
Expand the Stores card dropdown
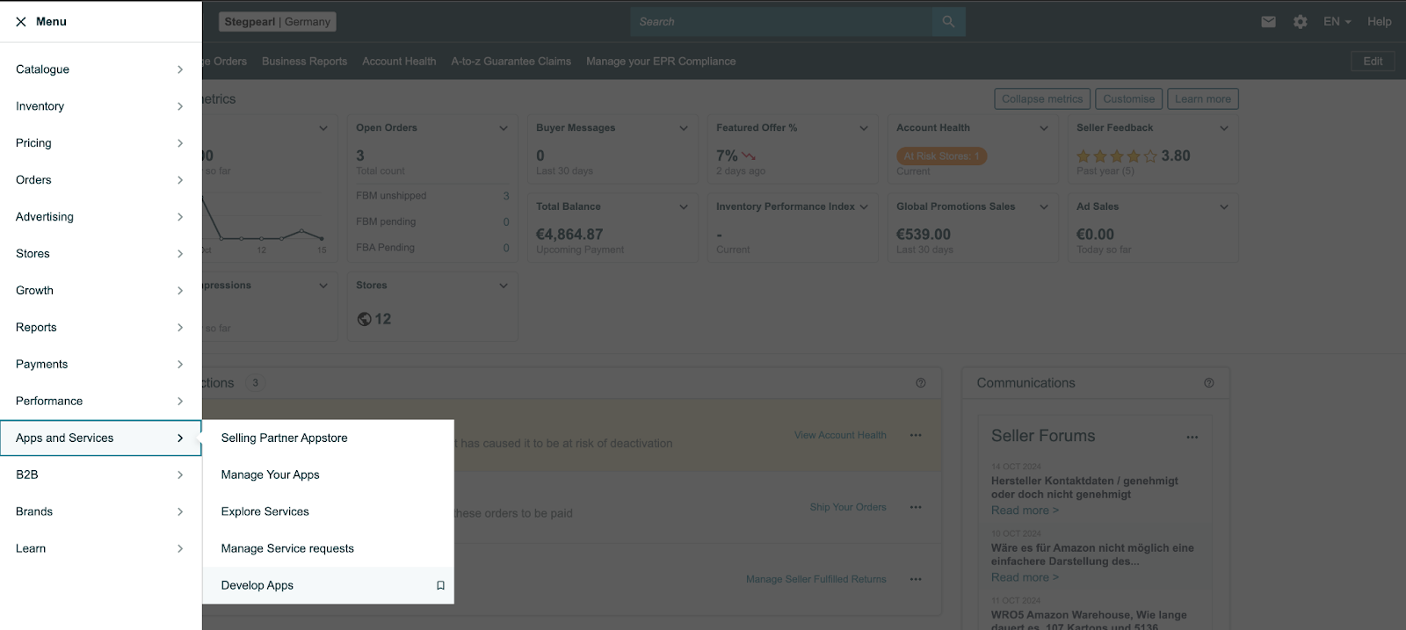(x=504, y=286)
